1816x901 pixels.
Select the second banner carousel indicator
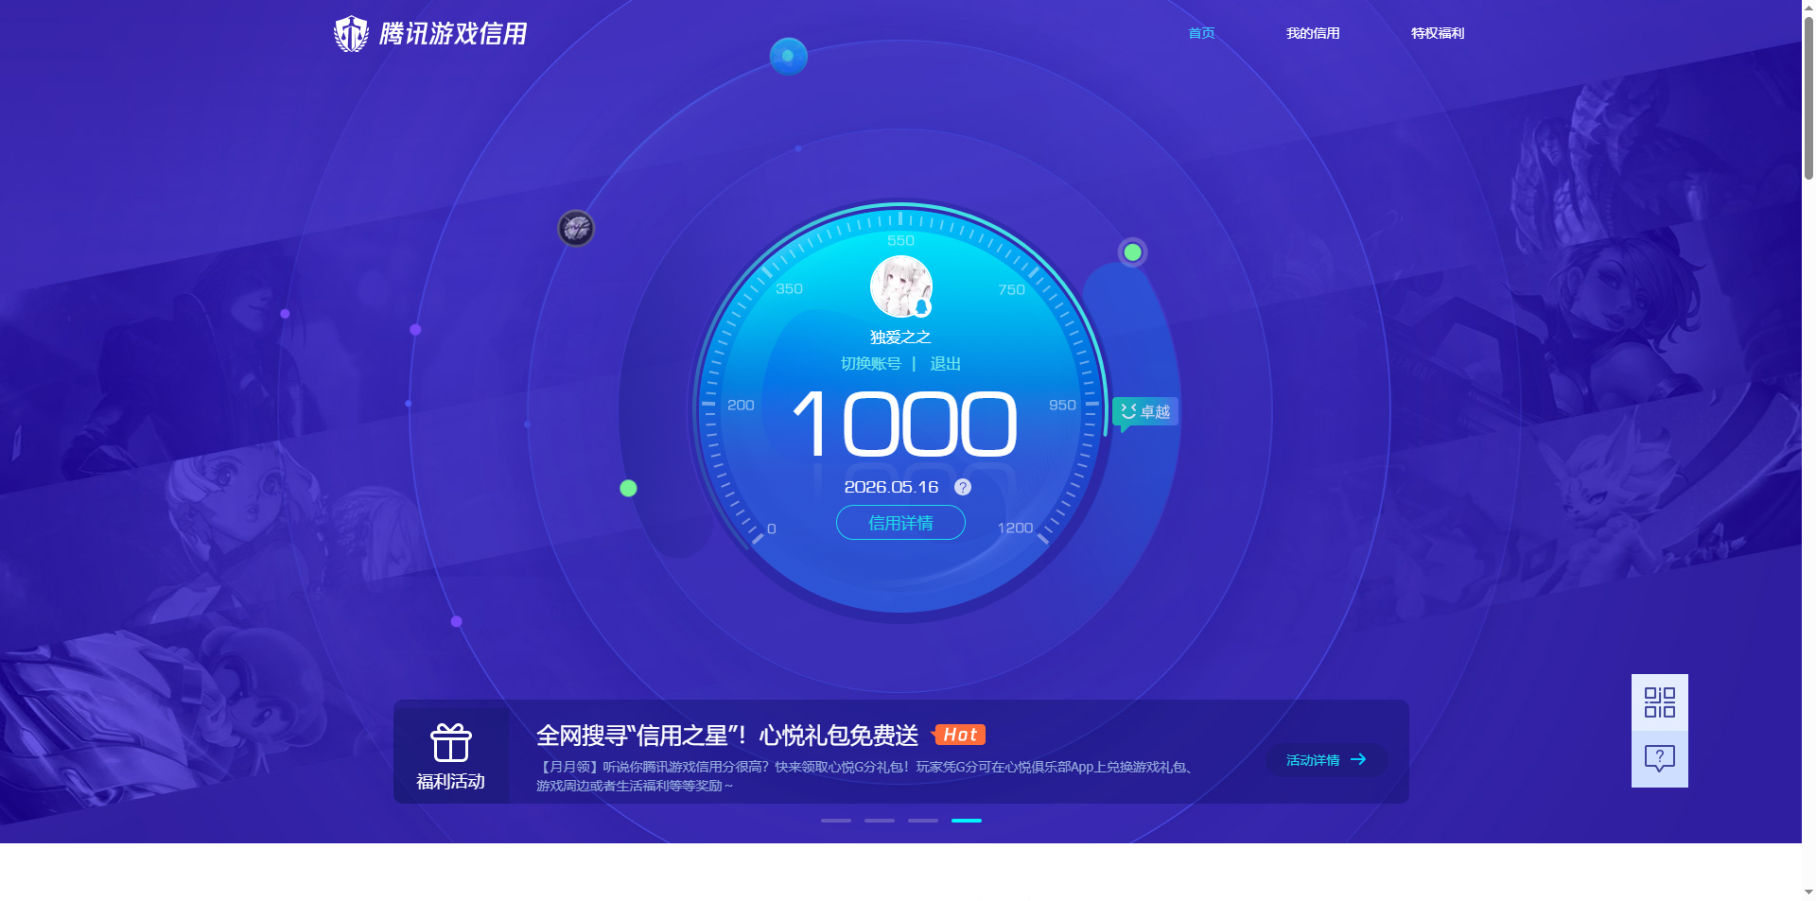coord(880,821)
